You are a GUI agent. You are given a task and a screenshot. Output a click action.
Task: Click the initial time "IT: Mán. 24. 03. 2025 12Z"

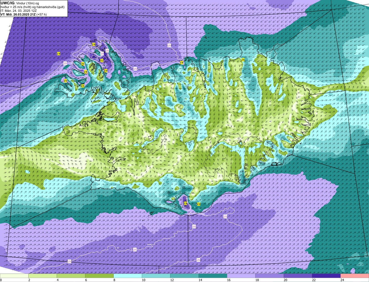coord(18,11)
